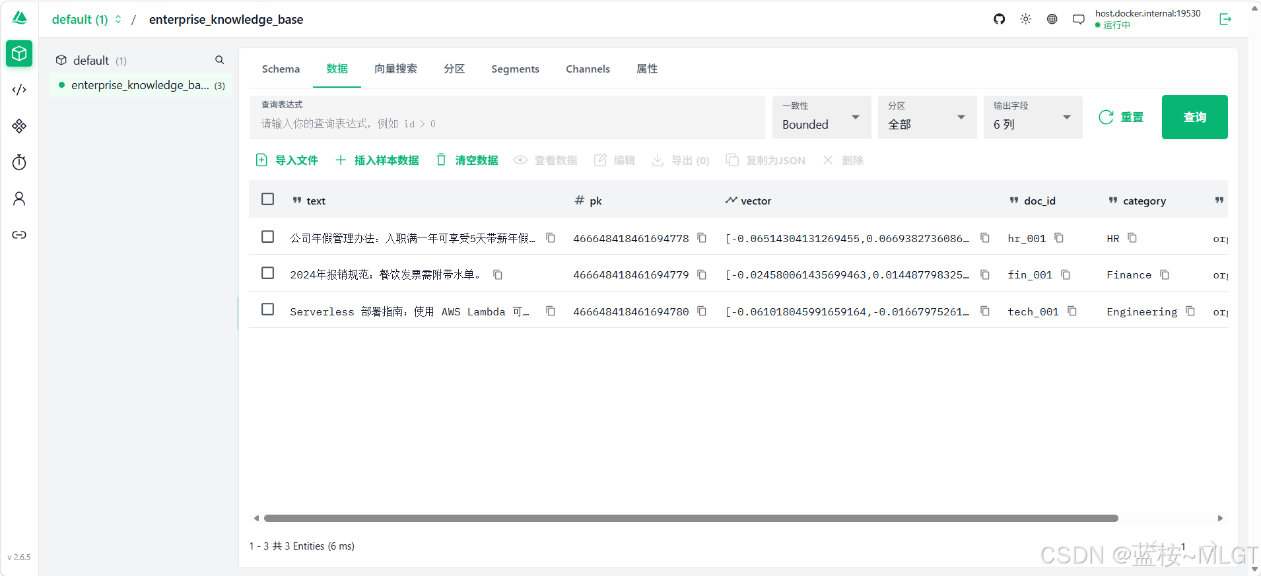The height and width of the screenshot is (576, 1261).
Task: Copy category HR value
Action: pyautogui.click(x=1132, y=238)
